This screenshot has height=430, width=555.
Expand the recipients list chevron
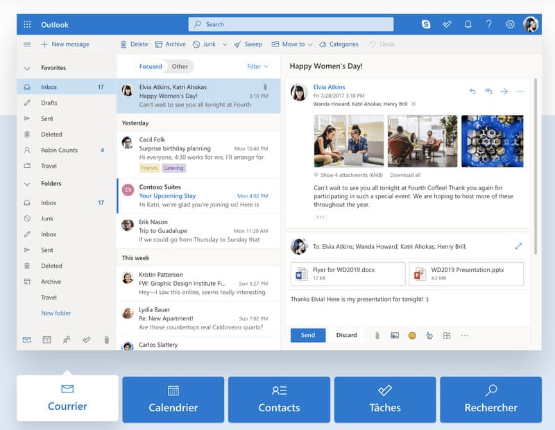(x=413, y=104)
